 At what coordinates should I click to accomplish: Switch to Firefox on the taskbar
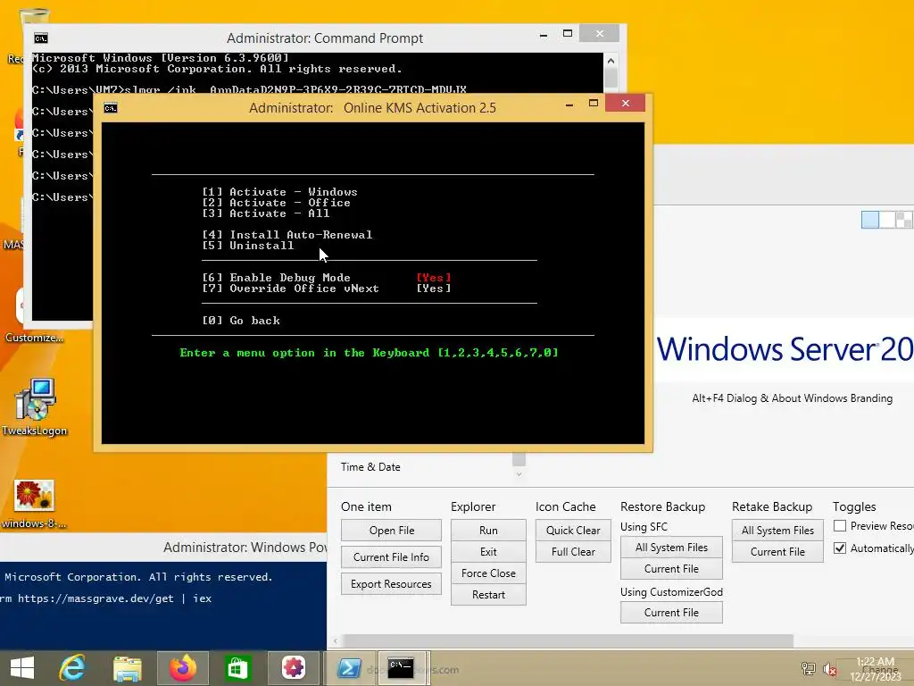[x=182, y=668]
